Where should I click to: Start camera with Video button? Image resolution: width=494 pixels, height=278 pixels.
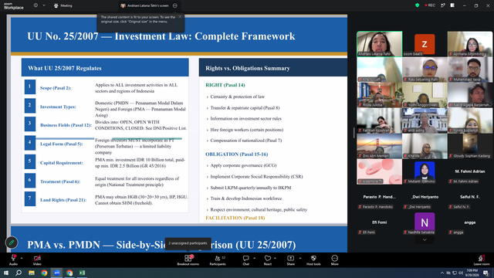tap(37, 260)
